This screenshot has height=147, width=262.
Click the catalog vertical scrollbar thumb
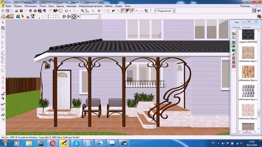click(258, 114)
